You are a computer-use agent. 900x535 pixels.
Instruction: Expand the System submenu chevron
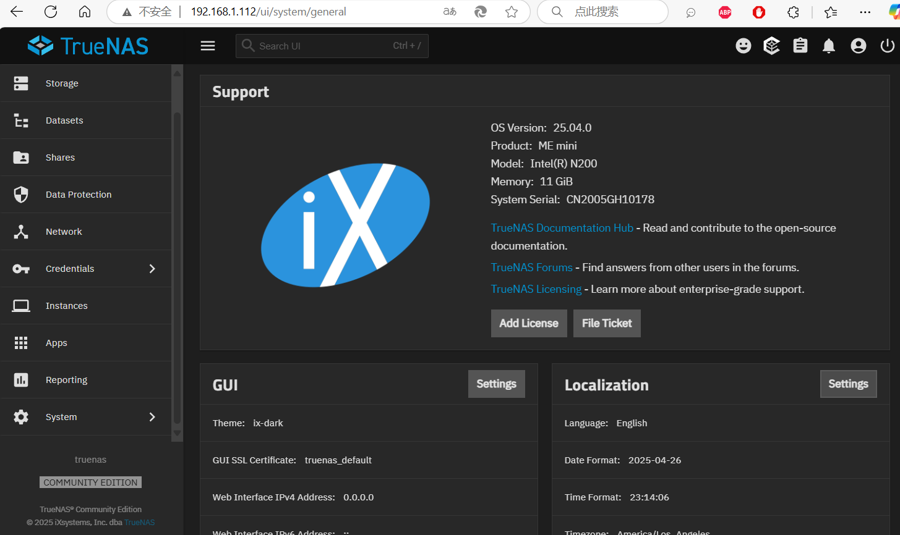point(152,417)
